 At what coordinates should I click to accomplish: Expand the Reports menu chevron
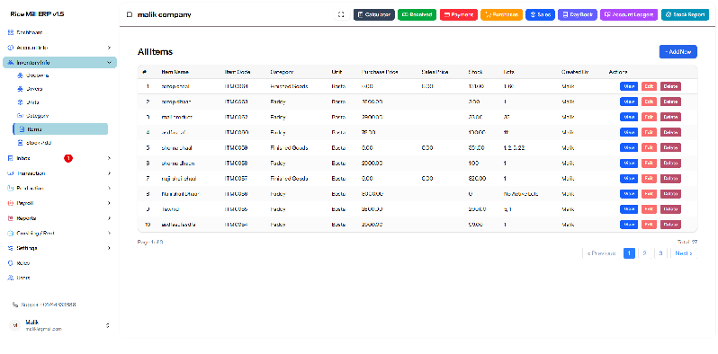coord(109,218)
